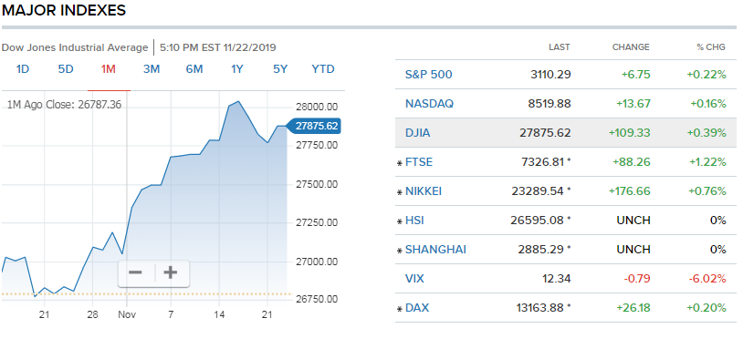
Task: Open the VIX index link
Action: click(x=414, y=279)
